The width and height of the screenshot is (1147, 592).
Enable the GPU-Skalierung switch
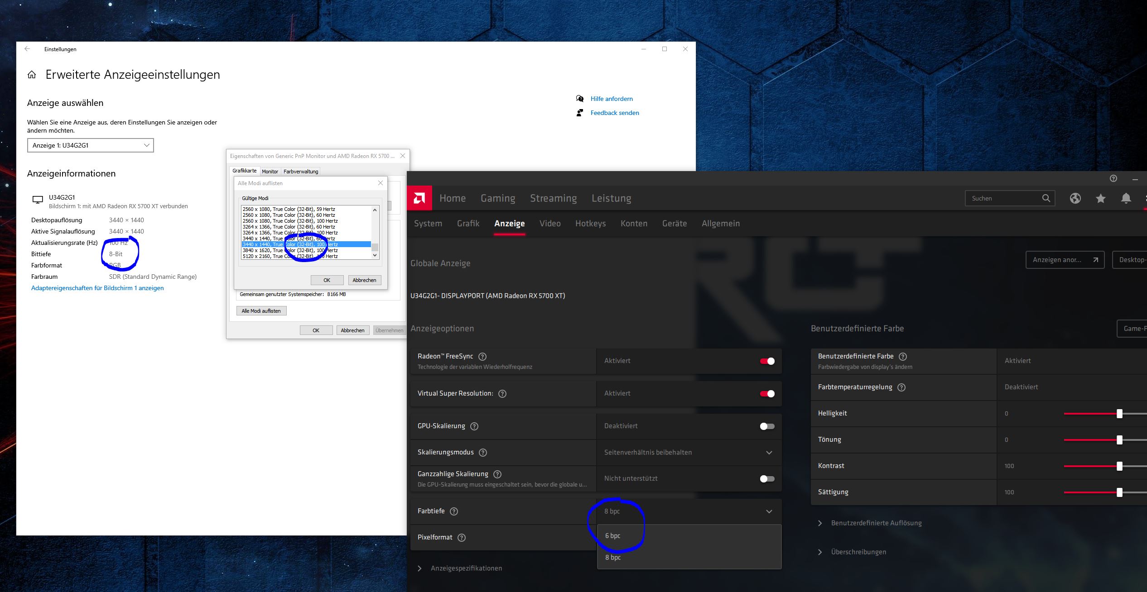(767, 426)
